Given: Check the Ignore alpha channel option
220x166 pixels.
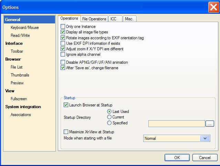Looking at the screenshot, I should tap(63, 54).
